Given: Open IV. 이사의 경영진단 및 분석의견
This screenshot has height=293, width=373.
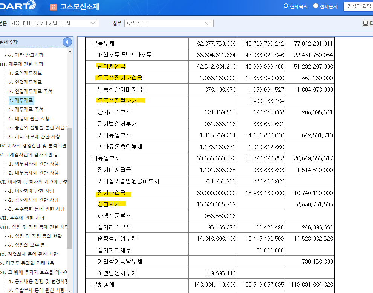Looking at the screenshot, I should tap(33, 146).
